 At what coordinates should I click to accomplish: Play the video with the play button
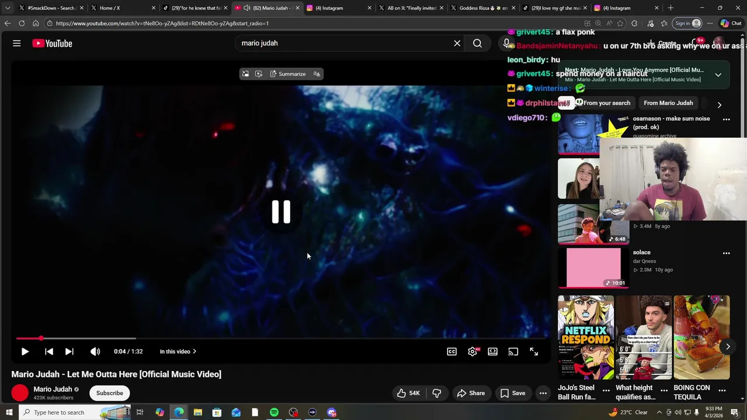point(25,351)
